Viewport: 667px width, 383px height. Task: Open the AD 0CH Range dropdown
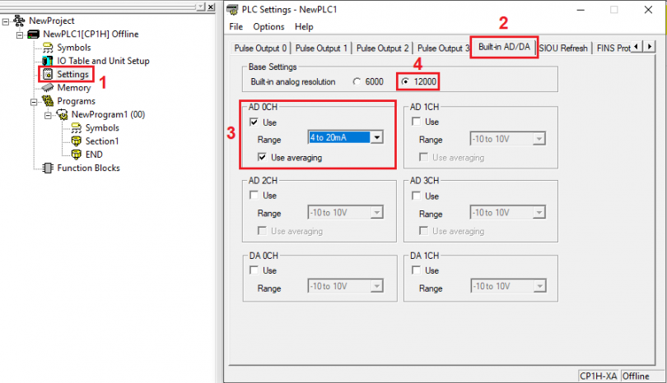tap(376, 137)
